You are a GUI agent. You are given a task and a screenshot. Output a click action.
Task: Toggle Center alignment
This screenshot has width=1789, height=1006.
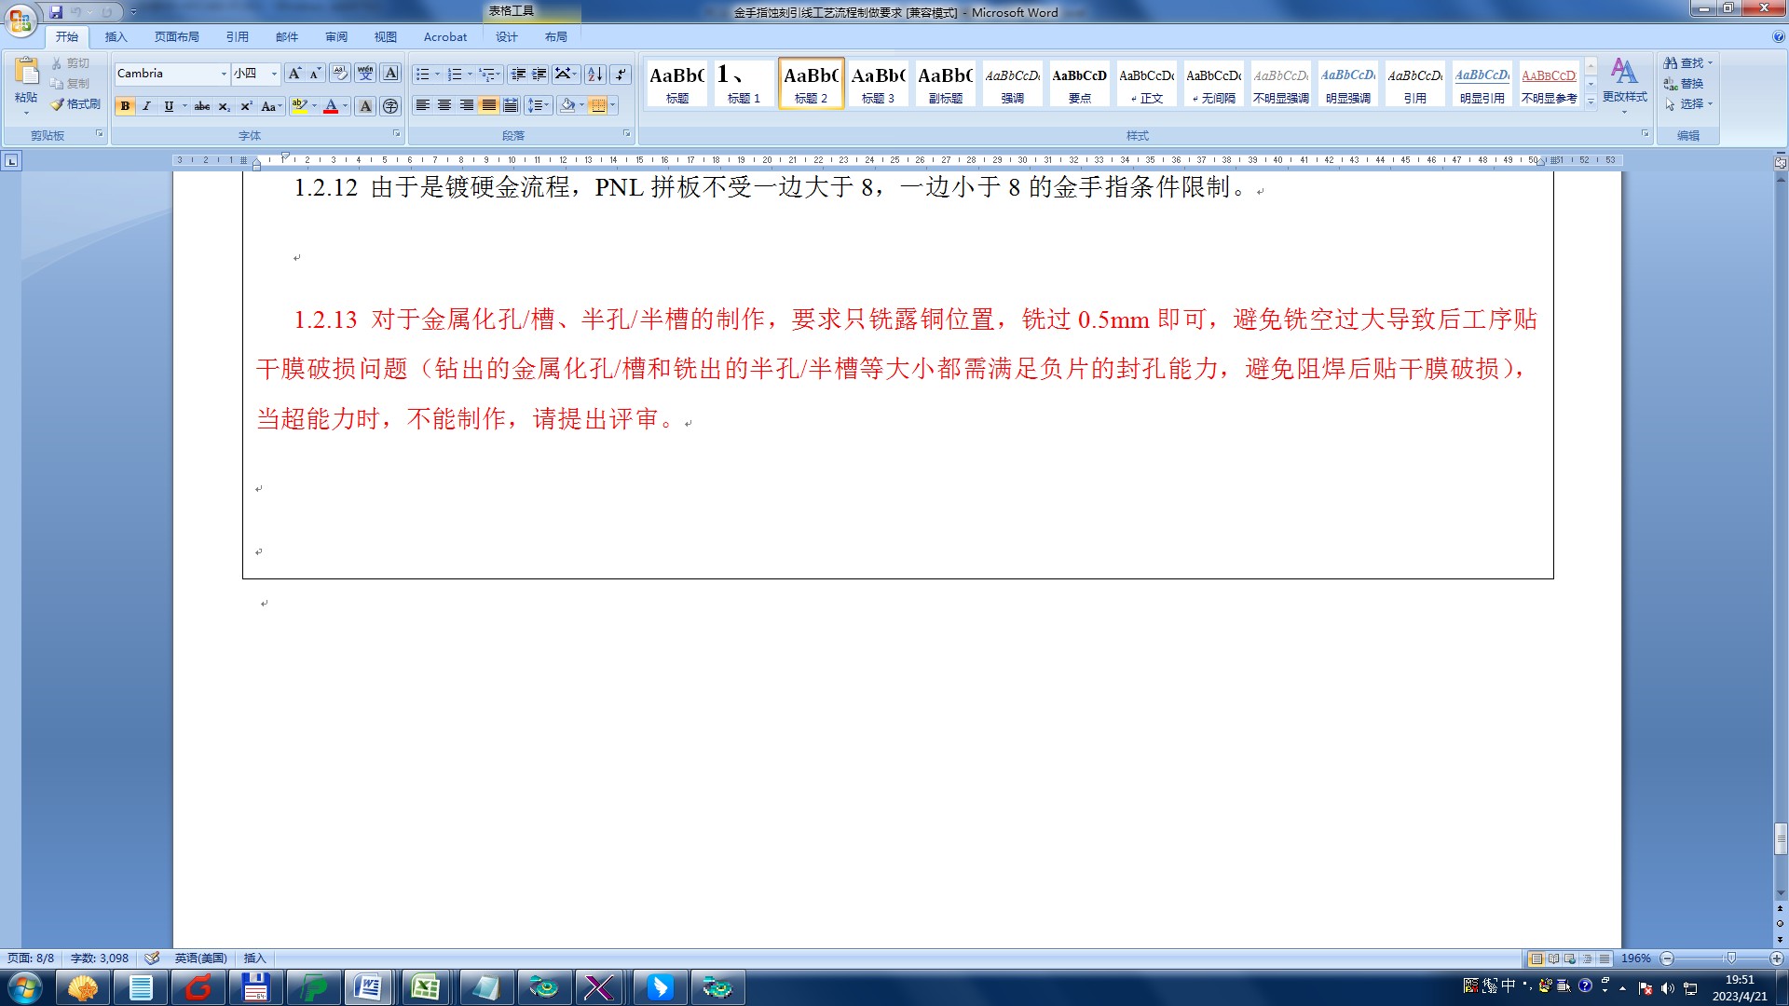click(444, 105)
